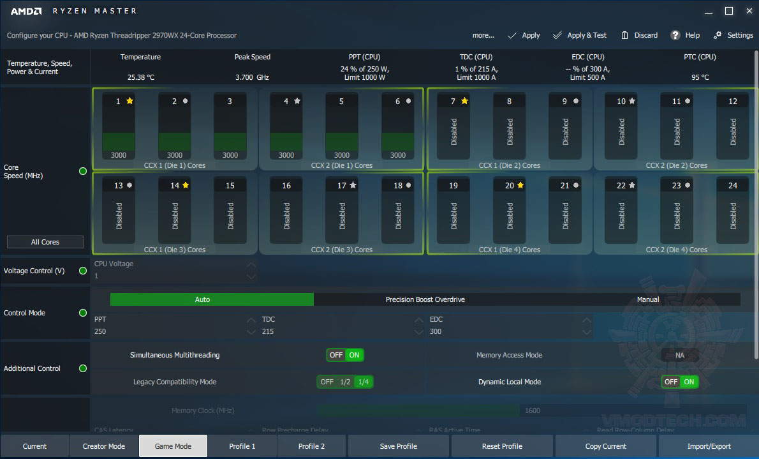Select Manual control mode
The width and height of the screenshot is (759, 459).
click(647, 299)
